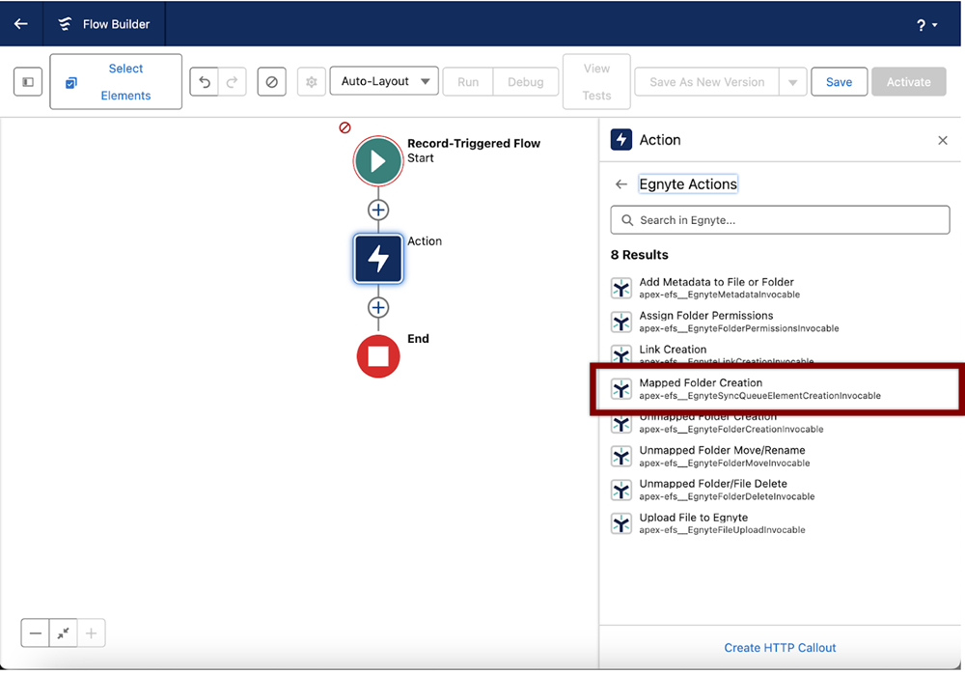Screen dimensions: 965x674
Task: Click the Run button
Action: 468,82
